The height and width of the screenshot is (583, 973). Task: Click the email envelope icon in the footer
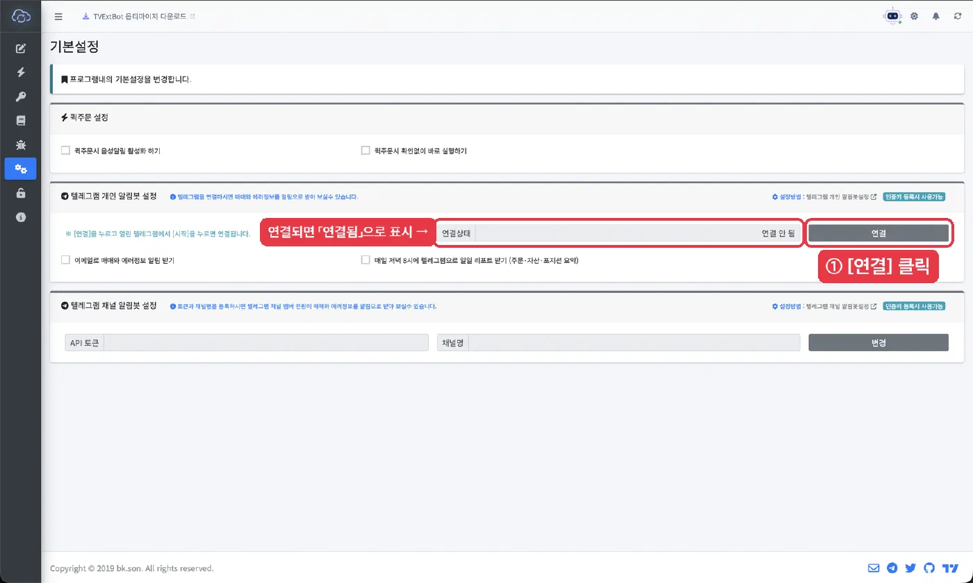click(x=874, y=568)
